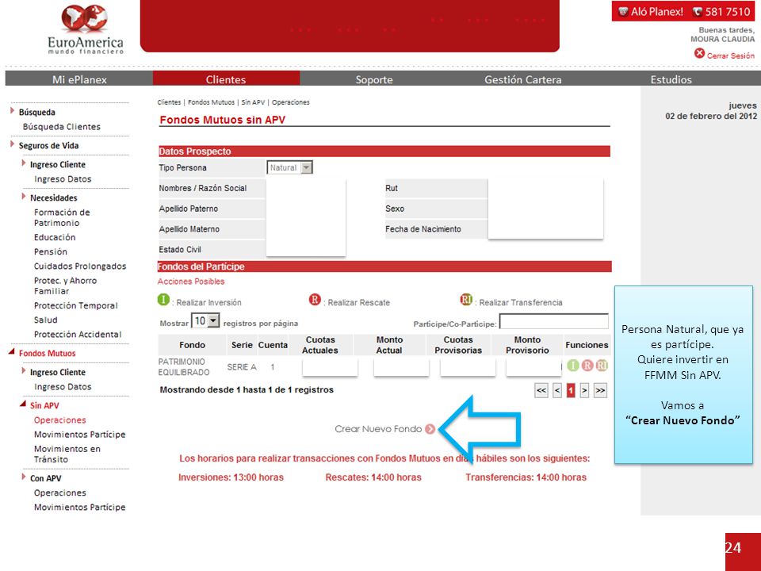Click the Realizar Transferencia icon in Patrimonio Equilibrado row
Image resolution: width=761 pixels, height=571 pixels.
[602, 365]
